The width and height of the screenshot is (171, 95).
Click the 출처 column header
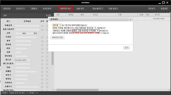84,15
